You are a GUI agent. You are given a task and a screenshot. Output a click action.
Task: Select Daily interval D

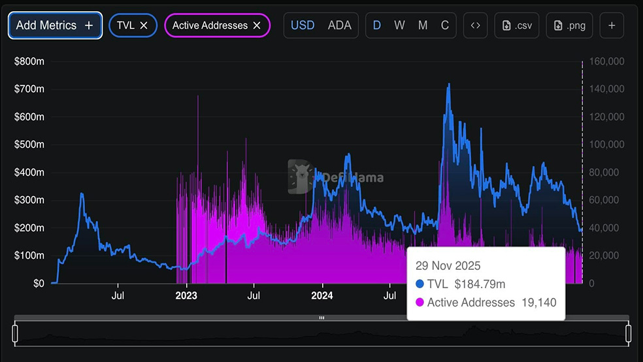coord(377,25)
